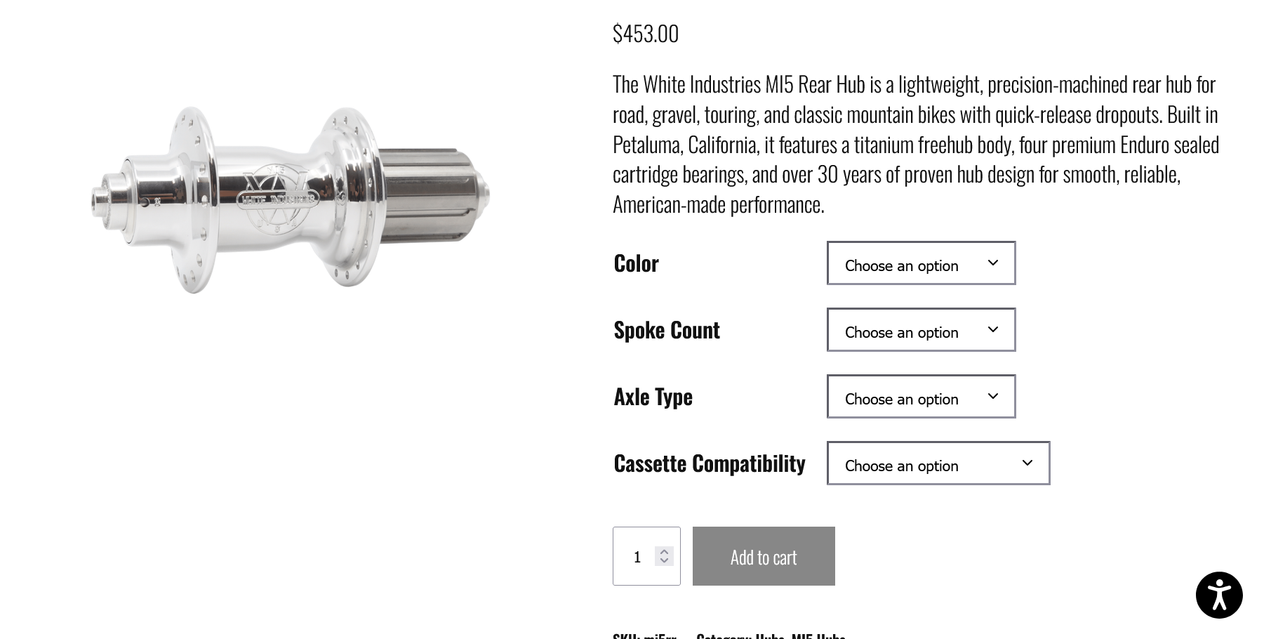Expand the Spoke Count selector
The width and height of the screenshot is (1264, 639).
tap(921, 330)
